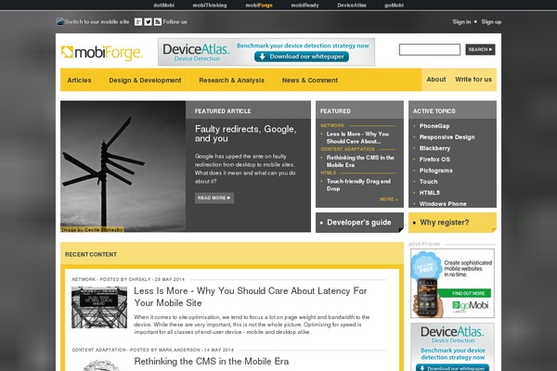Click Sign up link

[x=491, y=22]
